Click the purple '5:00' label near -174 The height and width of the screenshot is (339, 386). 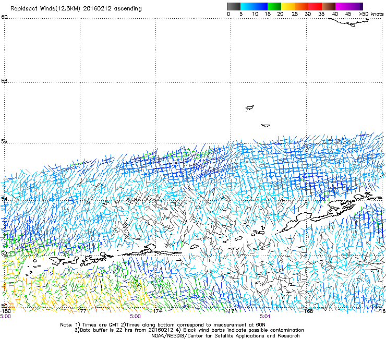[x=136, y=317]
